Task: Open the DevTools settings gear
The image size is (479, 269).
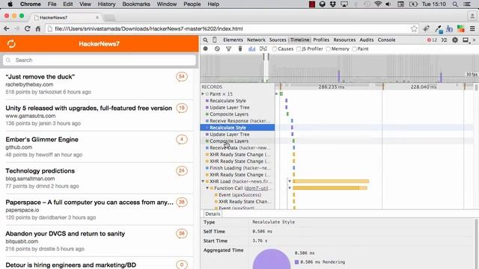Action: (455, 40)
